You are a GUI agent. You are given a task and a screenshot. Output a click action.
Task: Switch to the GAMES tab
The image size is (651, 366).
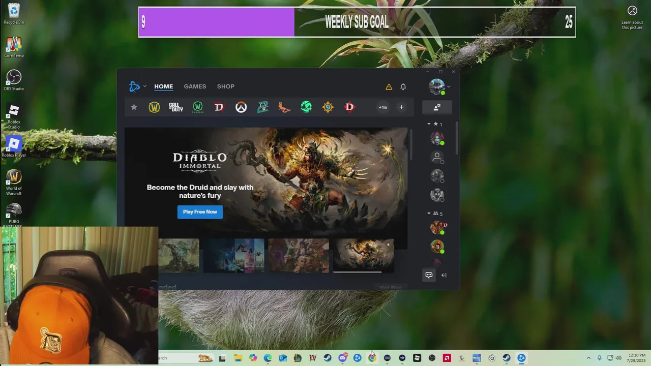[195, 86]
